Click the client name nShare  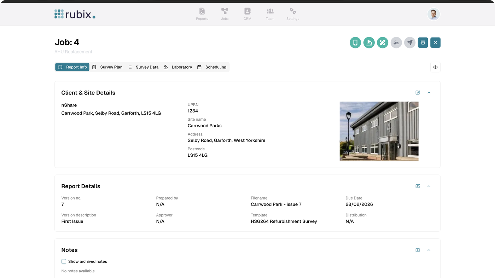pos(69,105)
